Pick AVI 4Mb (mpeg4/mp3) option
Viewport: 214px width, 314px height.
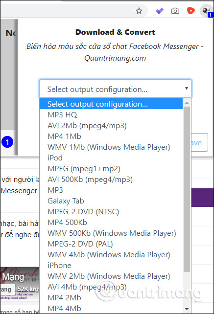[111, 287]
